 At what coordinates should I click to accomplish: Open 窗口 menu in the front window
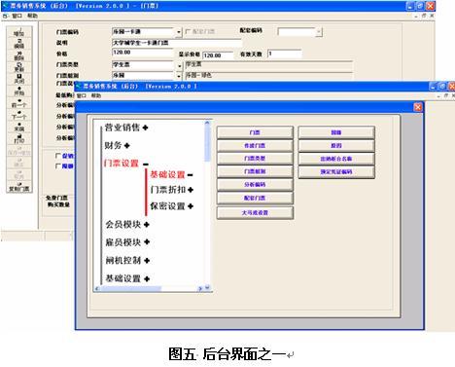point(82,95)
